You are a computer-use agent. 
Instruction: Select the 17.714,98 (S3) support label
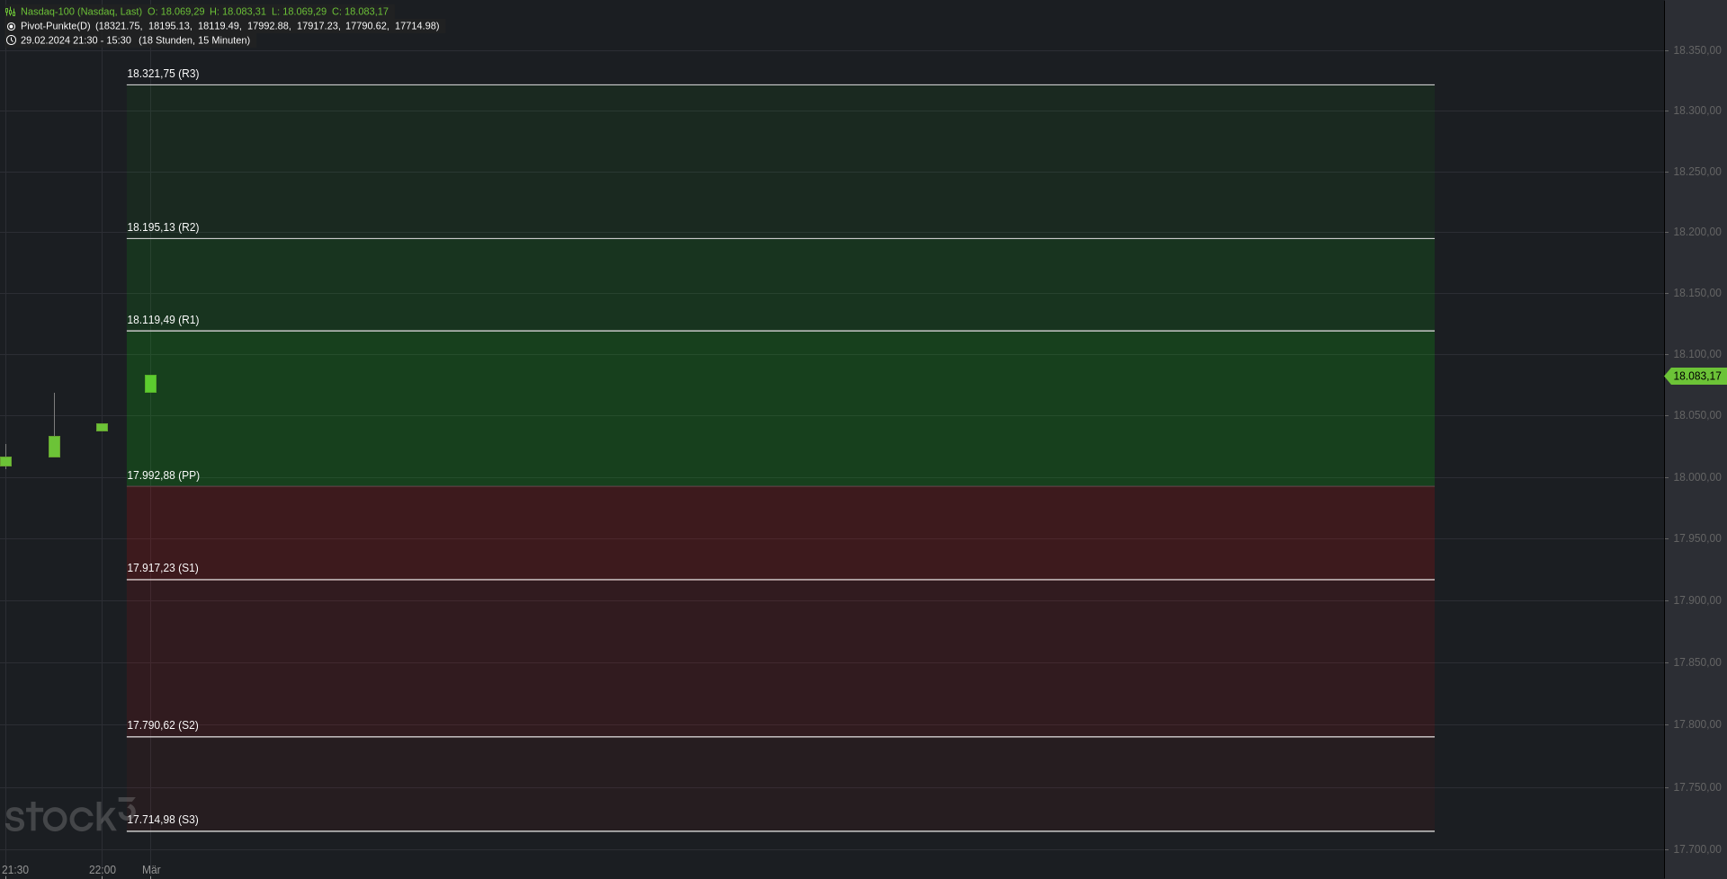tap(163, 820)
